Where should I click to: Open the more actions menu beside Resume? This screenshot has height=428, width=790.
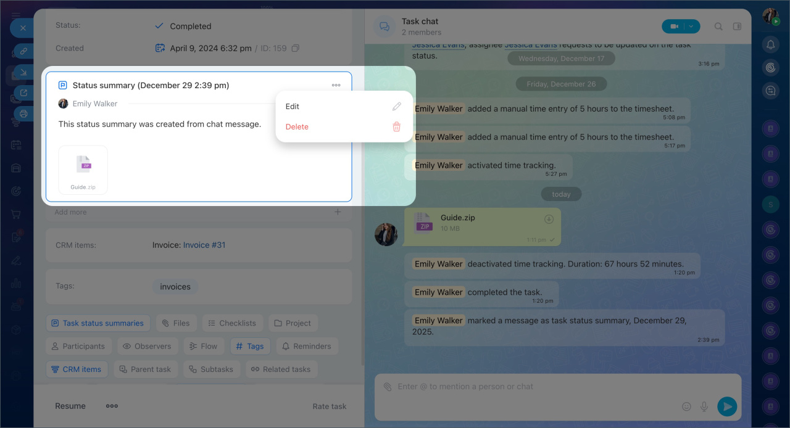tap(112, 406)
